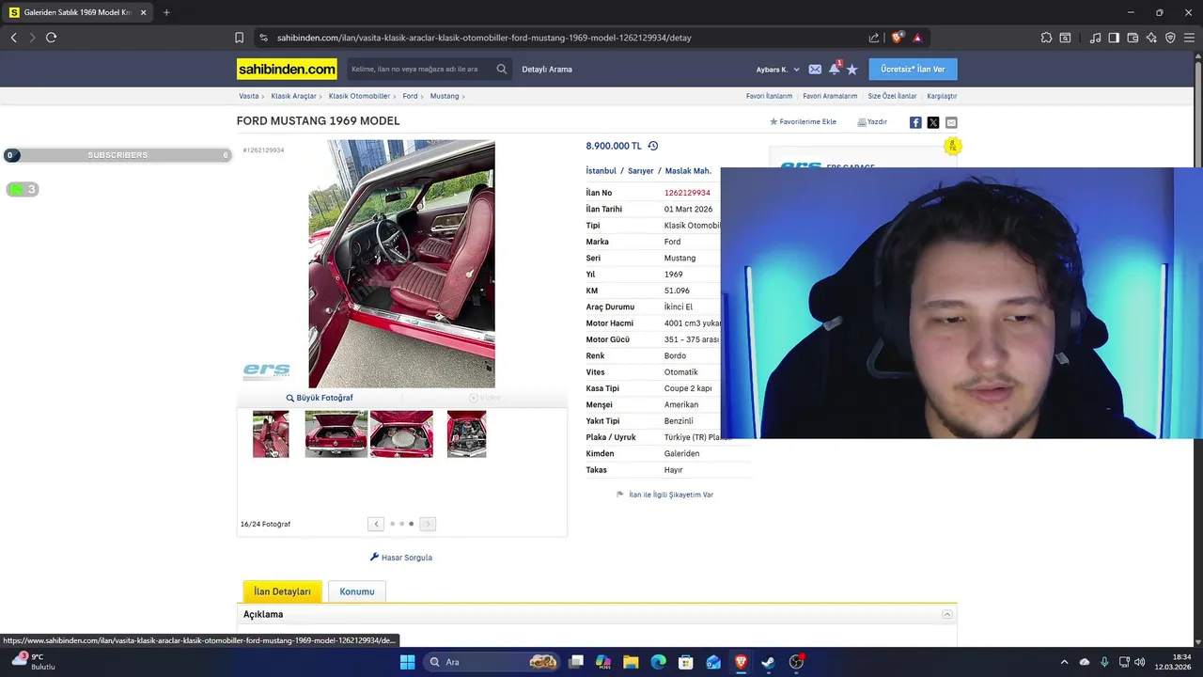The height and width of the screenshot is (677, 1203).
Task: Open Windows Start menu
Action: coord(407,662)
